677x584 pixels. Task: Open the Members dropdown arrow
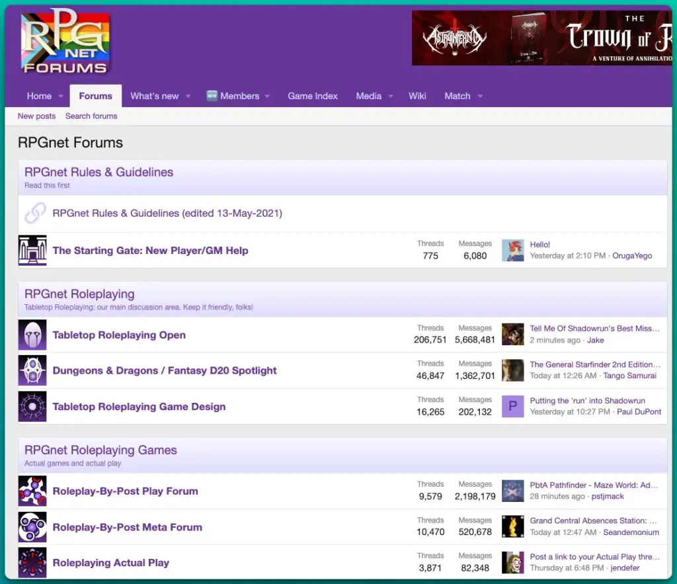(268, 97)
